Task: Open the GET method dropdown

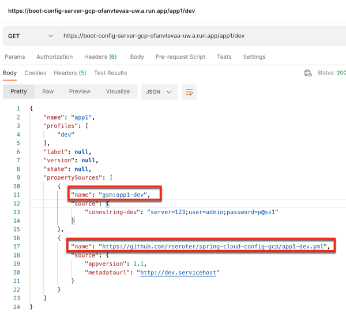Action: (x=30, y=36)
